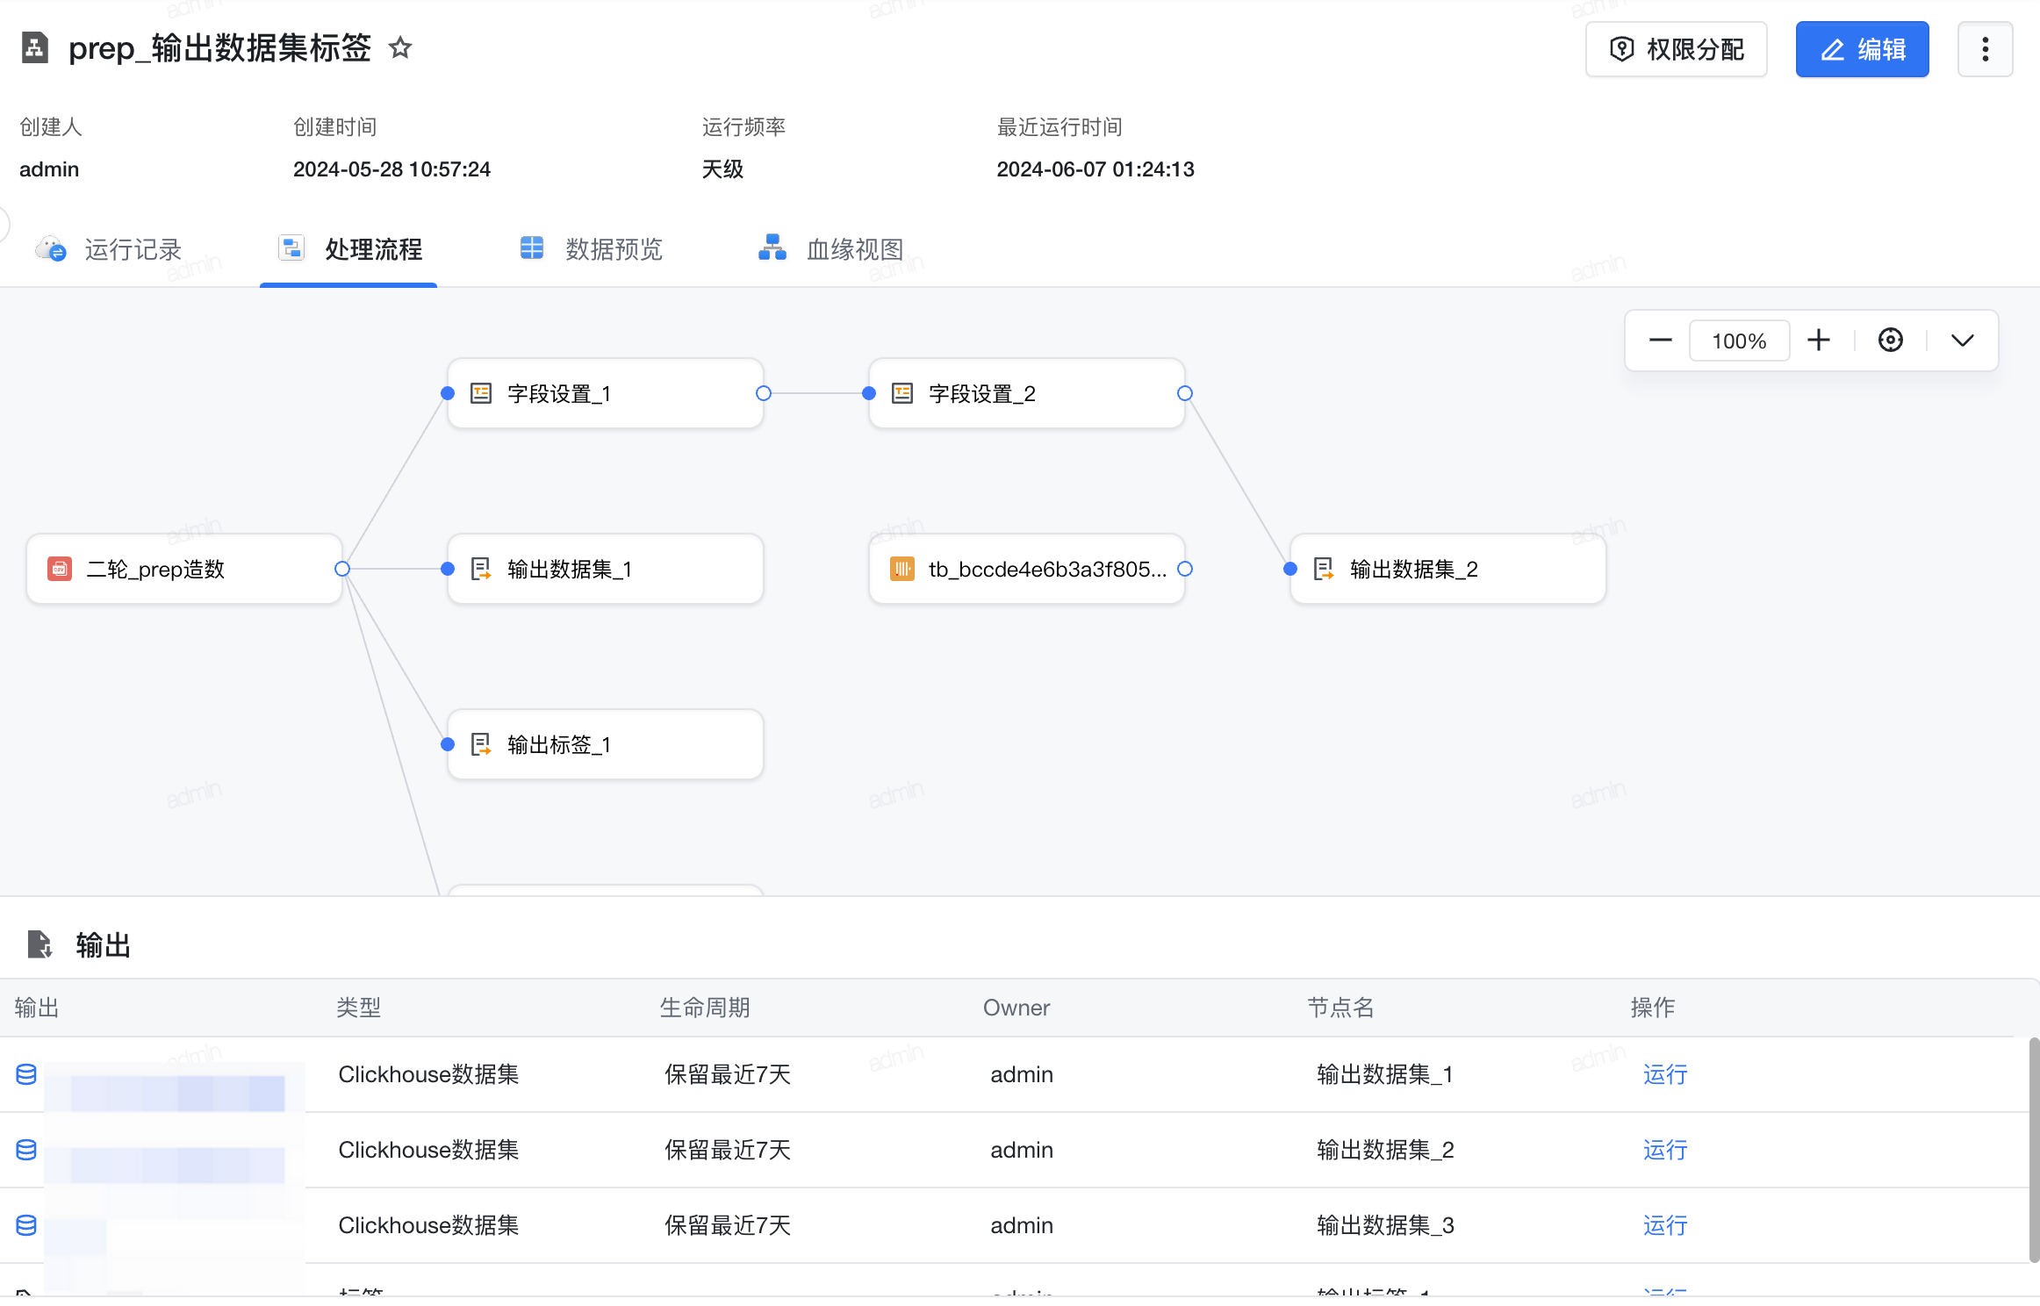Screen dimensions: 2040x1306
Task: Click the 类型 column header
Action: click(x=359, y=1008)
